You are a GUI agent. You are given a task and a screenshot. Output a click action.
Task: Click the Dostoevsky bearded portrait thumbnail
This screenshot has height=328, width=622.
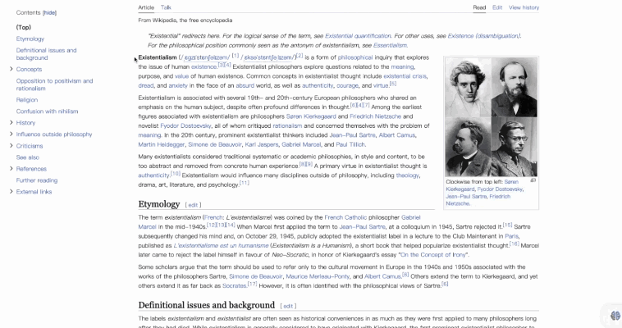point(515,87)
